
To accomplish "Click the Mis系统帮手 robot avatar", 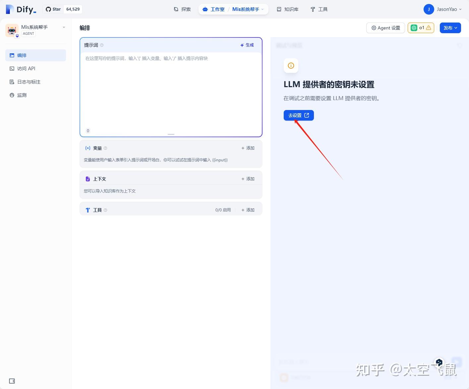I will pos(12,30).
